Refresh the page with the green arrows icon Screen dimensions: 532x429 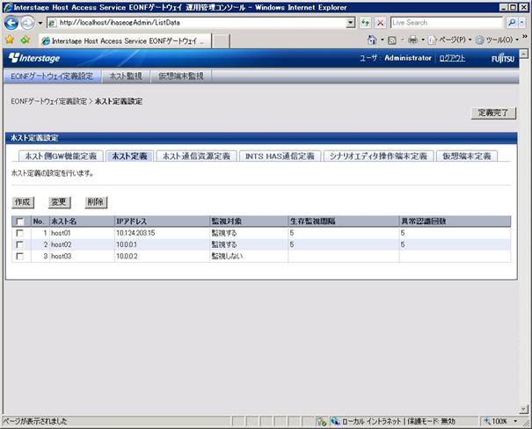(x=365, y=23)
